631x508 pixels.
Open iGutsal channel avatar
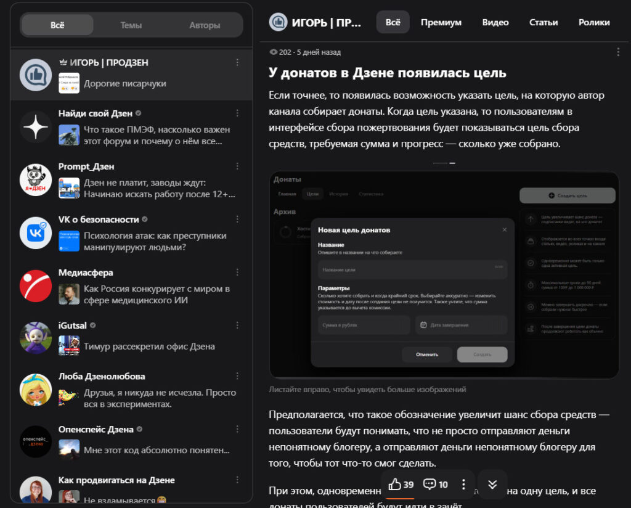(x=36, y=338)
